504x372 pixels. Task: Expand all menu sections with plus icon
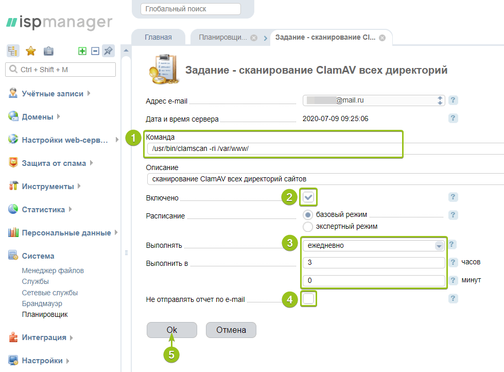coord(82,51)
